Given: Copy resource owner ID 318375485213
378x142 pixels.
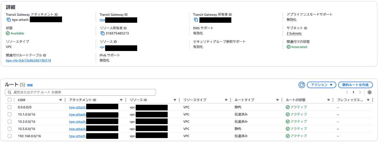Looking at the screenshot, I should [103, 33].
